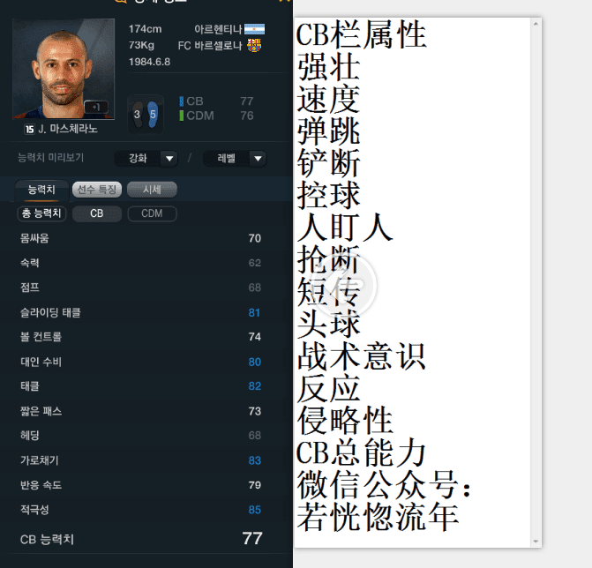Click the scroll-down arrow of the text panel

(x=536, y=542)
